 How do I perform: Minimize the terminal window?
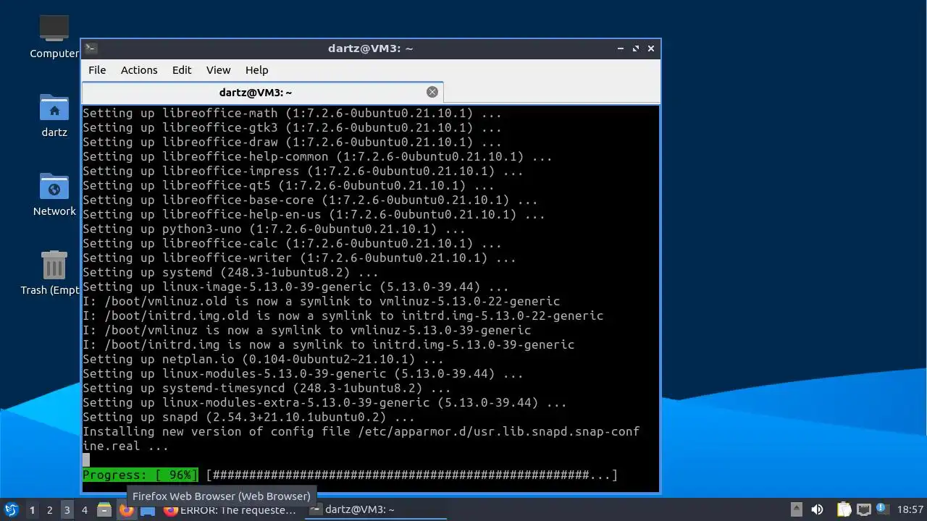pyautogui.click(x=621, y=48)
